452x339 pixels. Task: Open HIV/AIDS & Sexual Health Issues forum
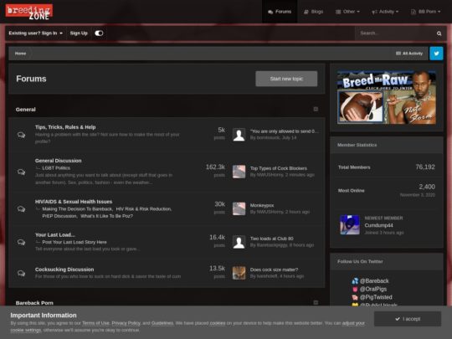(74, 202)
